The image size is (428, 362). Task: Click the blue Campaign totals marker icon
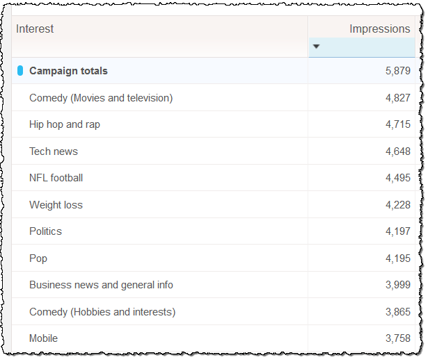point(20,71)
